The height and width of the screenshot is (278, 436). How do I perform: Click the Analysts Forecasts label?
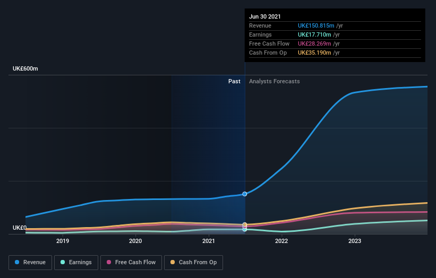click(x=275, y=81)
